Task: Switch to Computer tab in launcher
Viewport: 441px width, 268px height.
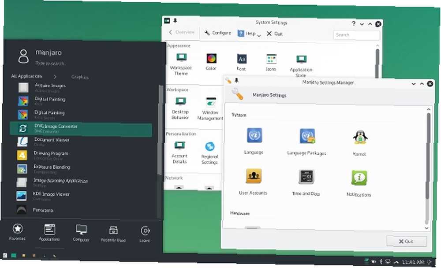Action: (x=81, y=234)
